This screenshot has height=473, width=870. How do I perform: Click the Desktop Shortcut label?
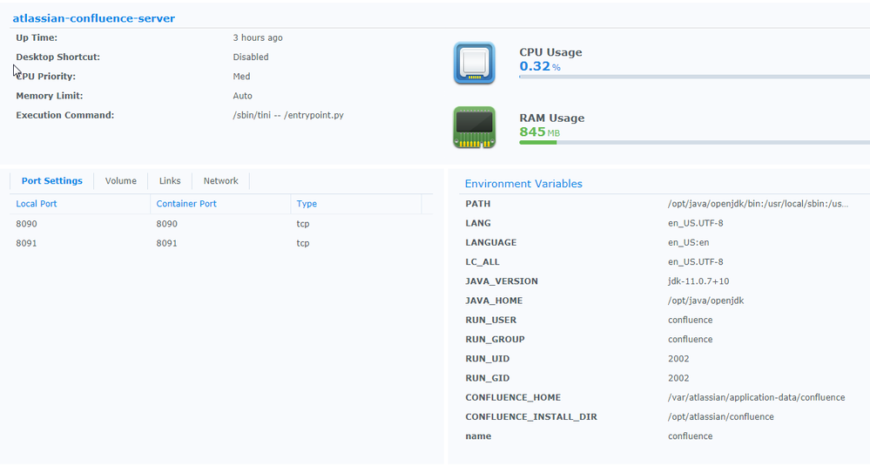click(58, 57)
